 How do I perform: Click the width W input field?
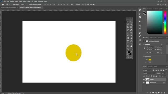[151, 47]
